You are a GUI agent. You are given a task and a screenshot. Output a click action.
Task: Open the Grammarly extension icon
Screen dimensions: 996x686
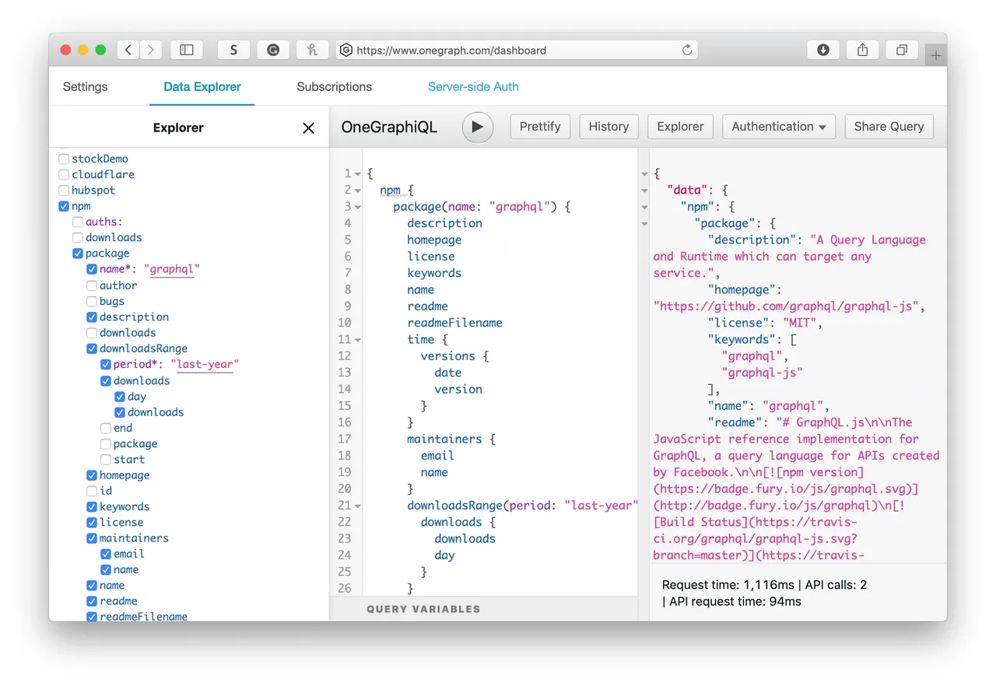[273, 50]
